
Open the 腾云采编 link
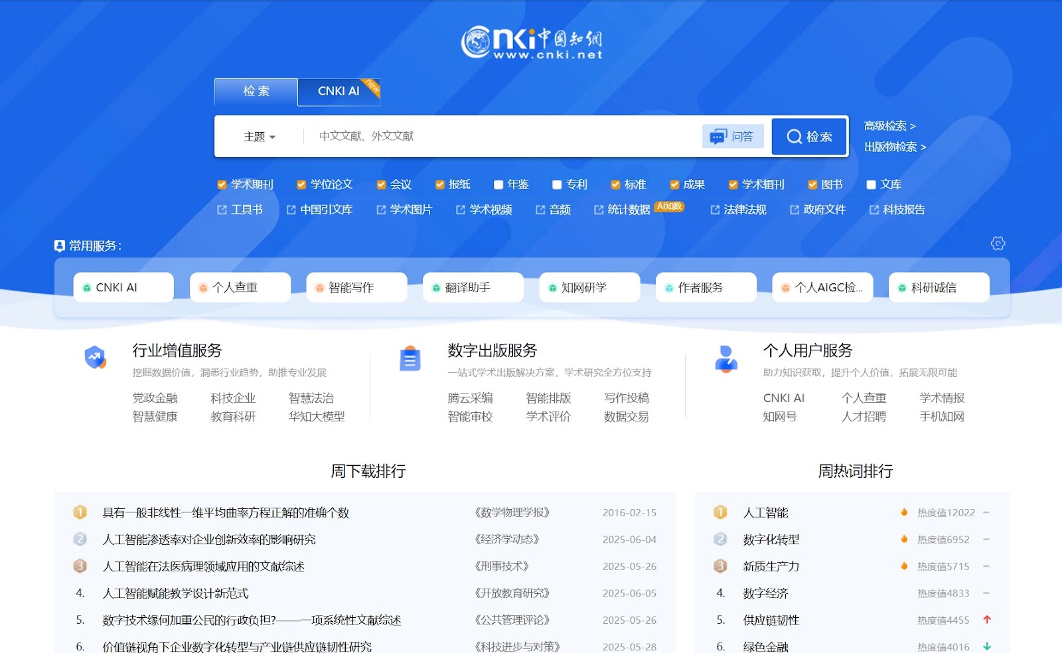(x=470, y=398)
